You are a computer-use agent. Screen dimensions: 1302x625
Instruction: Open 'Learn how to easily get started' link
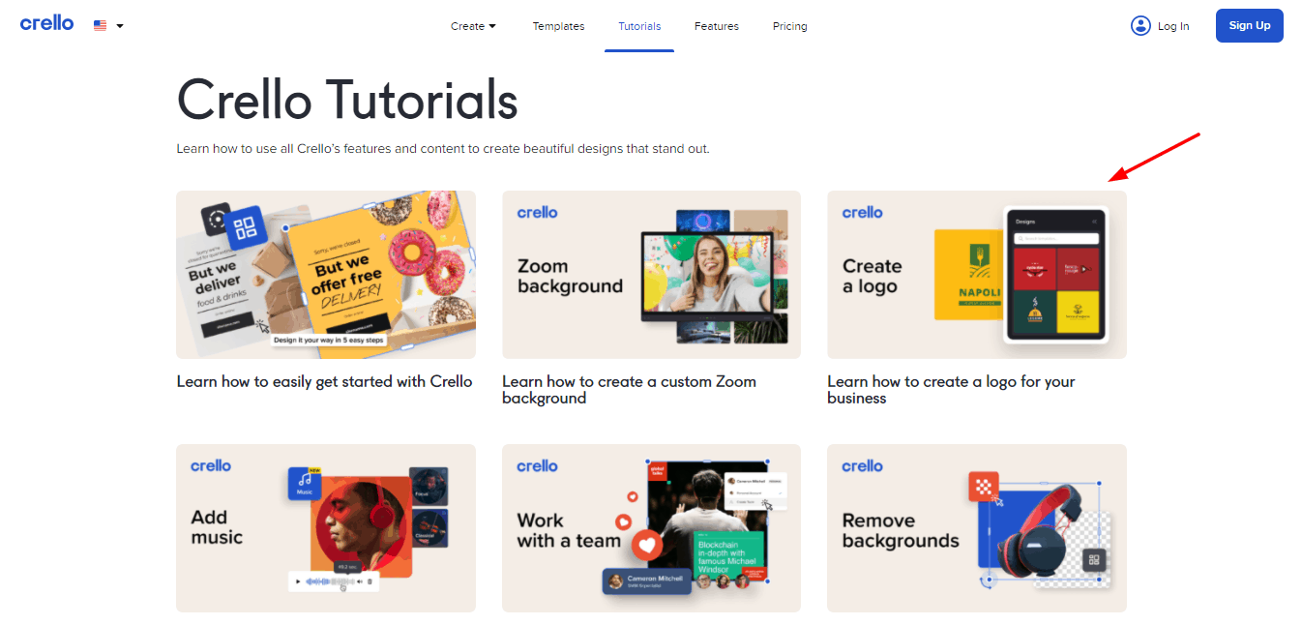coord(324,381)
